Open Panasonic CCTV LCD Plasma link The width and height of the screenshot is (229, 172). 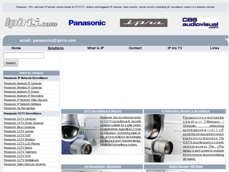pos(22,144)
